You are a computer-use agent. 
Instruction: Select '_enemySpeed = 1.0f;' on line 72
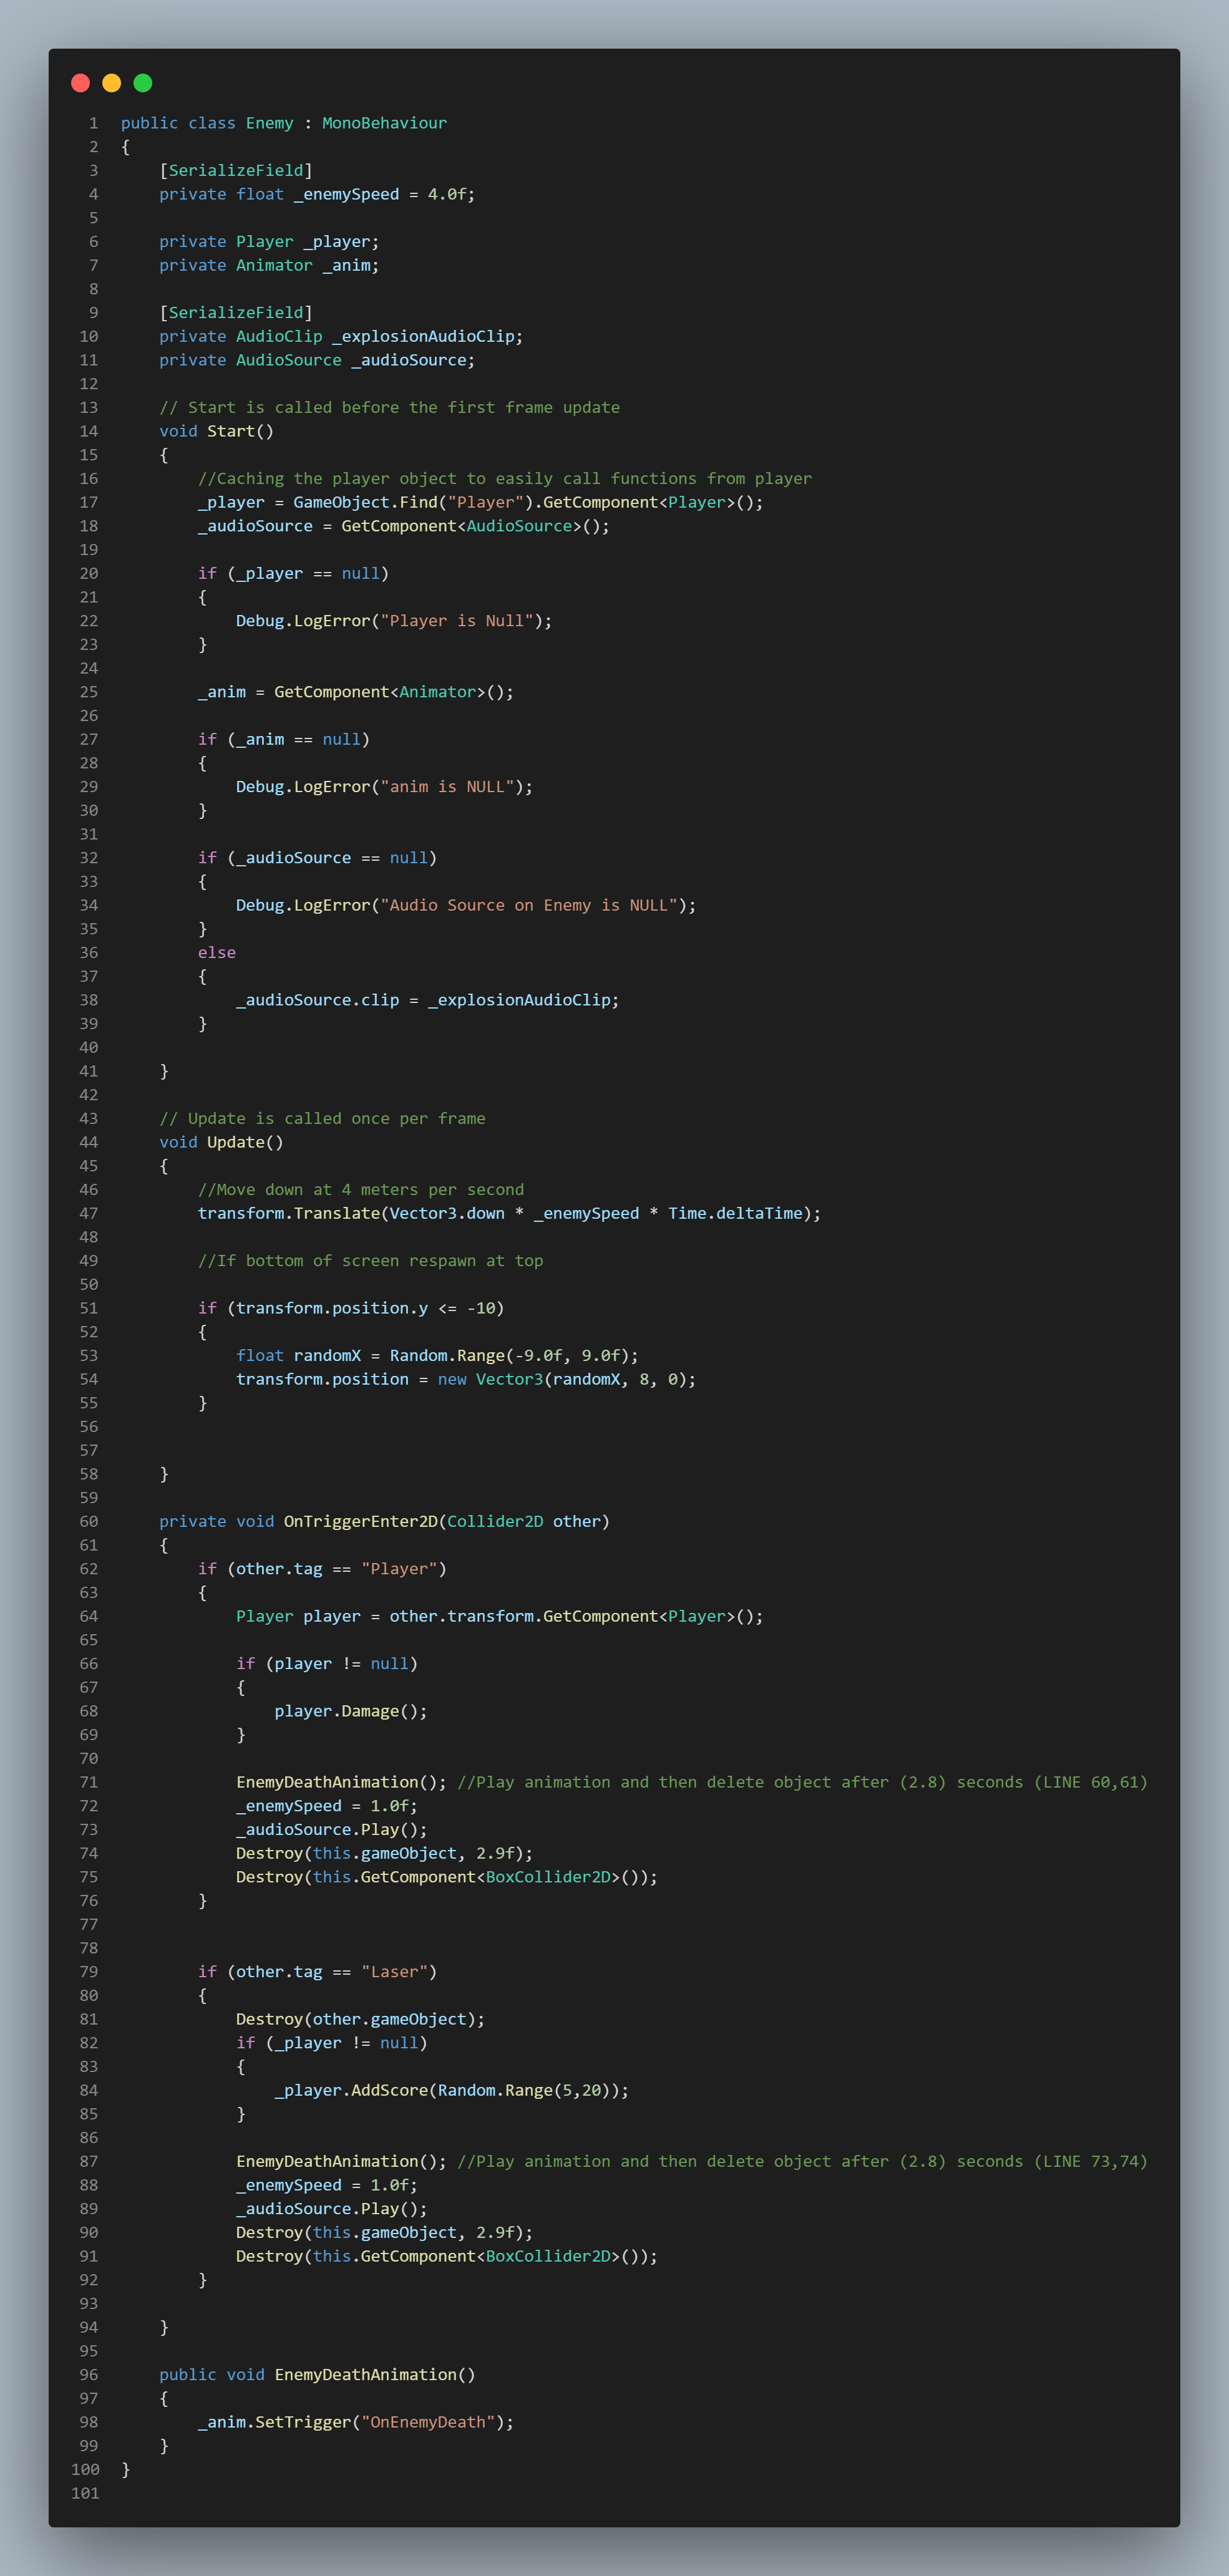(x=327, y=1806)
